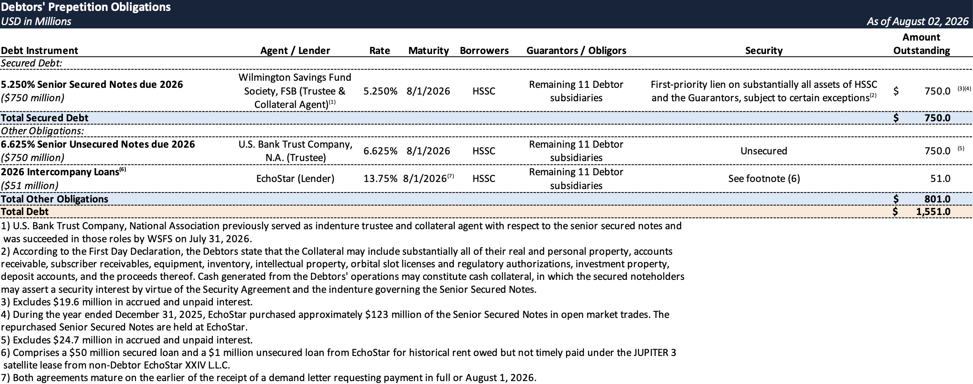Select footnote 2 about the First Day Declaration

pyautogui.click(x=343, y=270)
